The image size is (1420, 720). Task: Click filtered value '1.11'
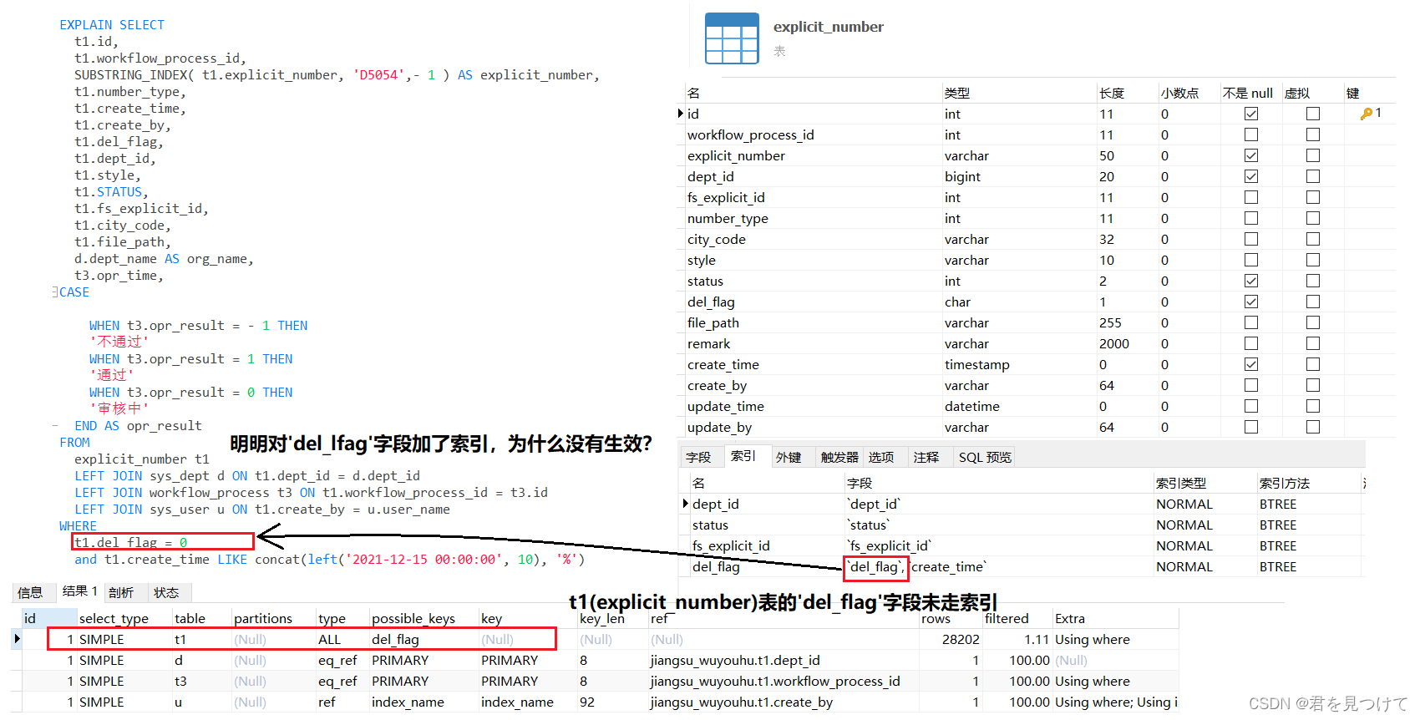[1037, 639]
